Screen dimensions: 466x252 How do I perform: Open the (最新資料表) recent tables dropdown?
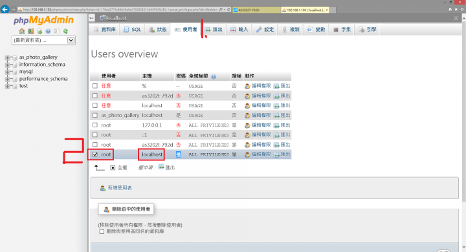43,40
